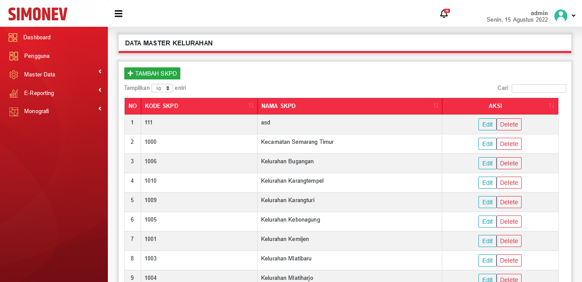The height and width of the screenshot is (282, 582).
Task: Click the admin user avatar
Action: tap(560, 16)
